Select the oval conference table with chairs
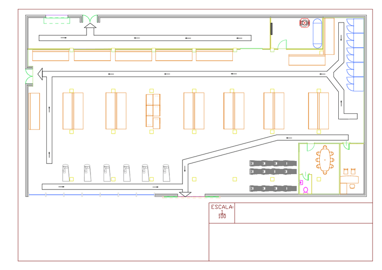The height and width of the screenshot is (270, 382). pyautogui.click(x=325, y=160)
